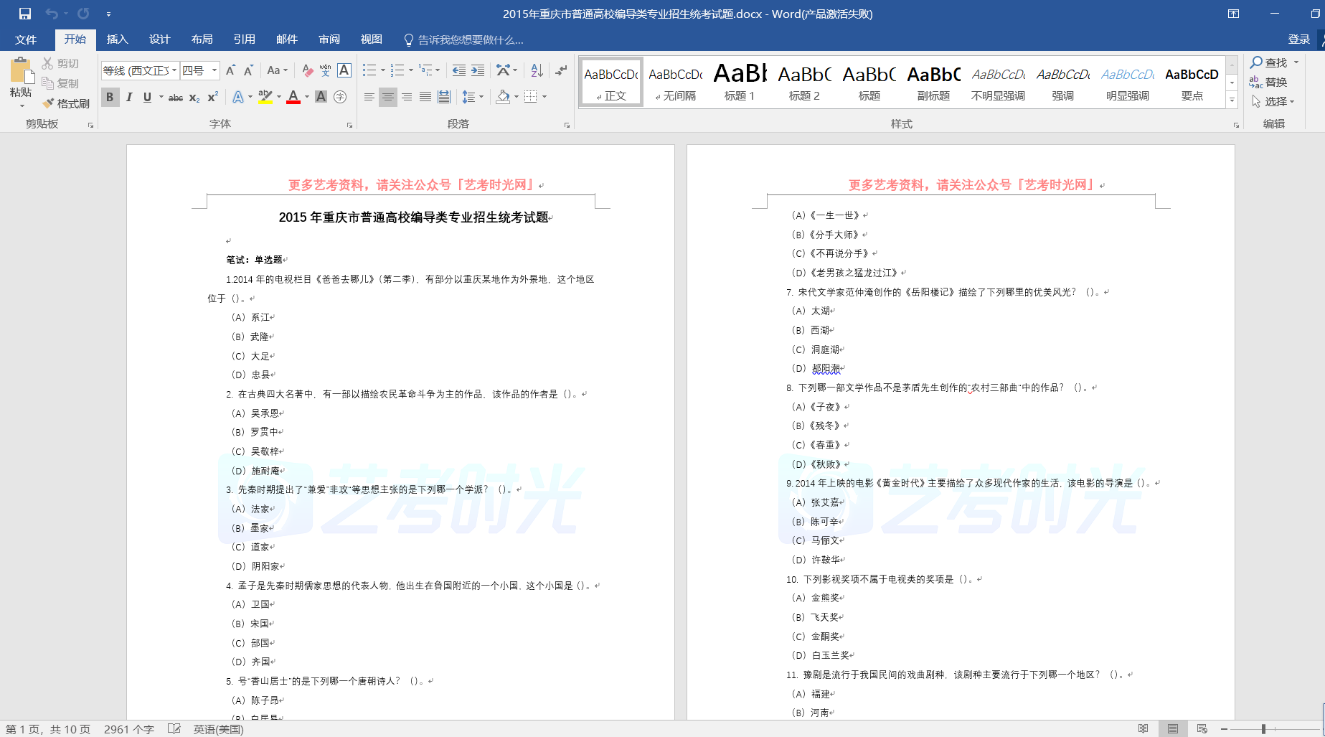Increase indent of paragraph
This screenshot has width=1325, height=737.
478,70
